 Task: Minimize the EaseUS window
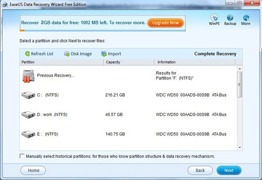230,3
